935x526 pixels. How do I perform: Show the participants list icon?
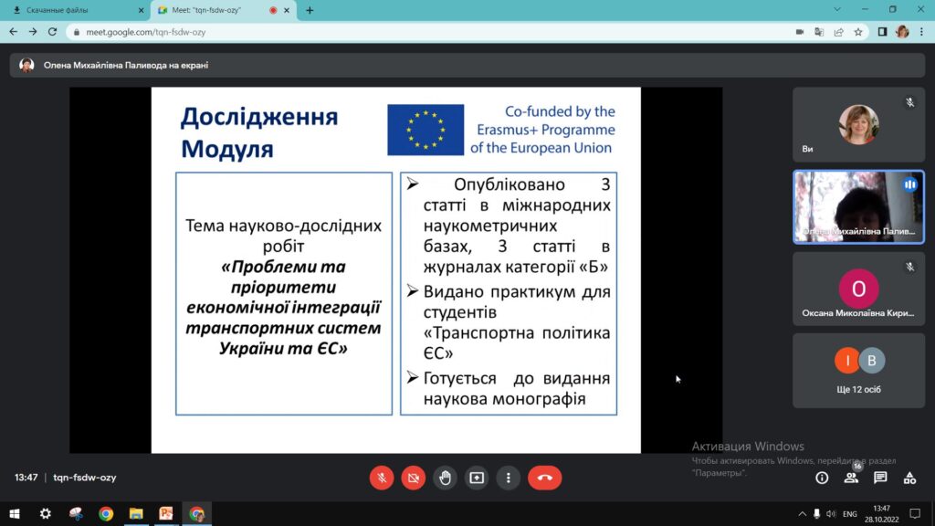tap(851, 478)
